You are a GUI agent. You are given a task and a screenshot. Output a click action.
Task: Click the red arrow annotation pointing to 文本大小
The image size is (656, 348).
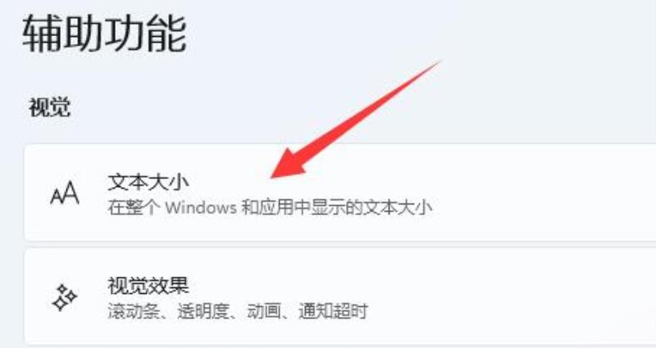356,119
